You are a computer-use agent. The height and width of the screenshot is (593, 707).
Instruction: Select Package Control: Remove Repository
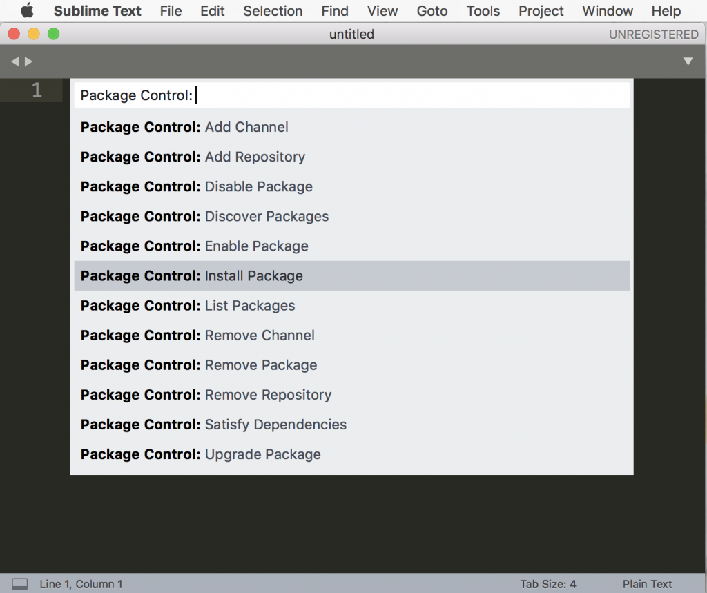coord(351,395)
